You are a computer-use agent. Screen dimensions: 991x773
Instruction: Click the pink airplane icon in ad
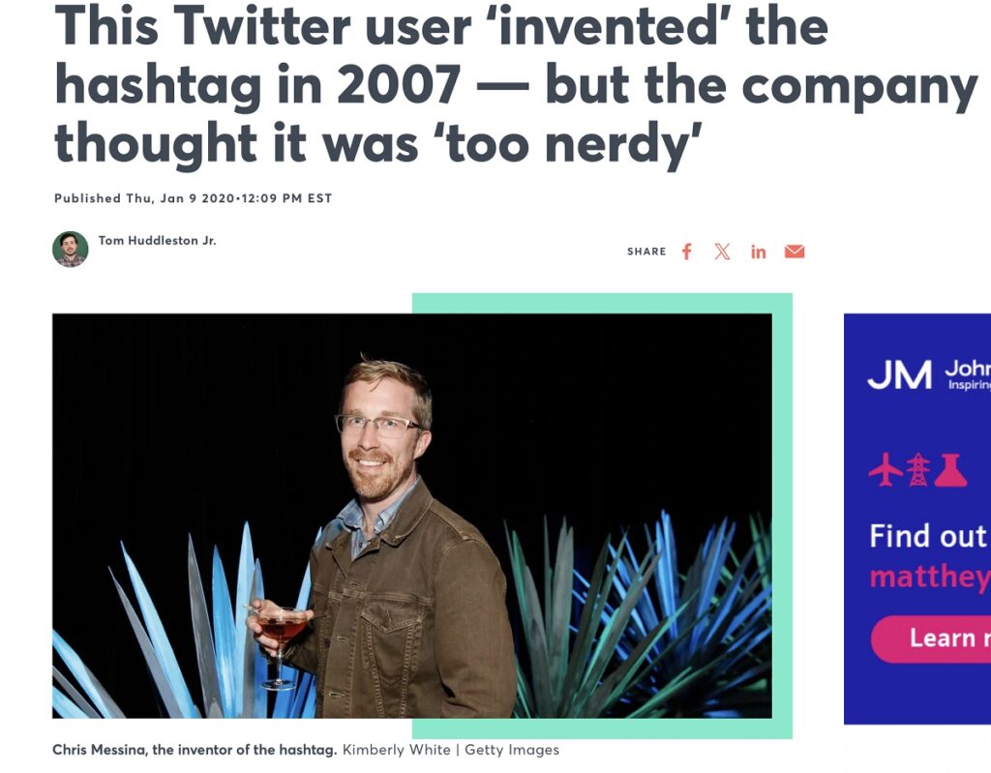point(885,470)
